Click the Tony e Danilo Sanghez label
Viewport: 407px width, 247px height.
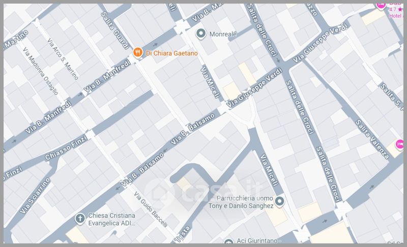tap(241, 206)
